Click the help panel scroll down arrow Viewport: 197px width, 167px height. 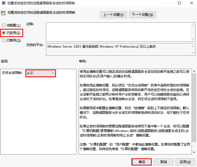pos(194,152)
